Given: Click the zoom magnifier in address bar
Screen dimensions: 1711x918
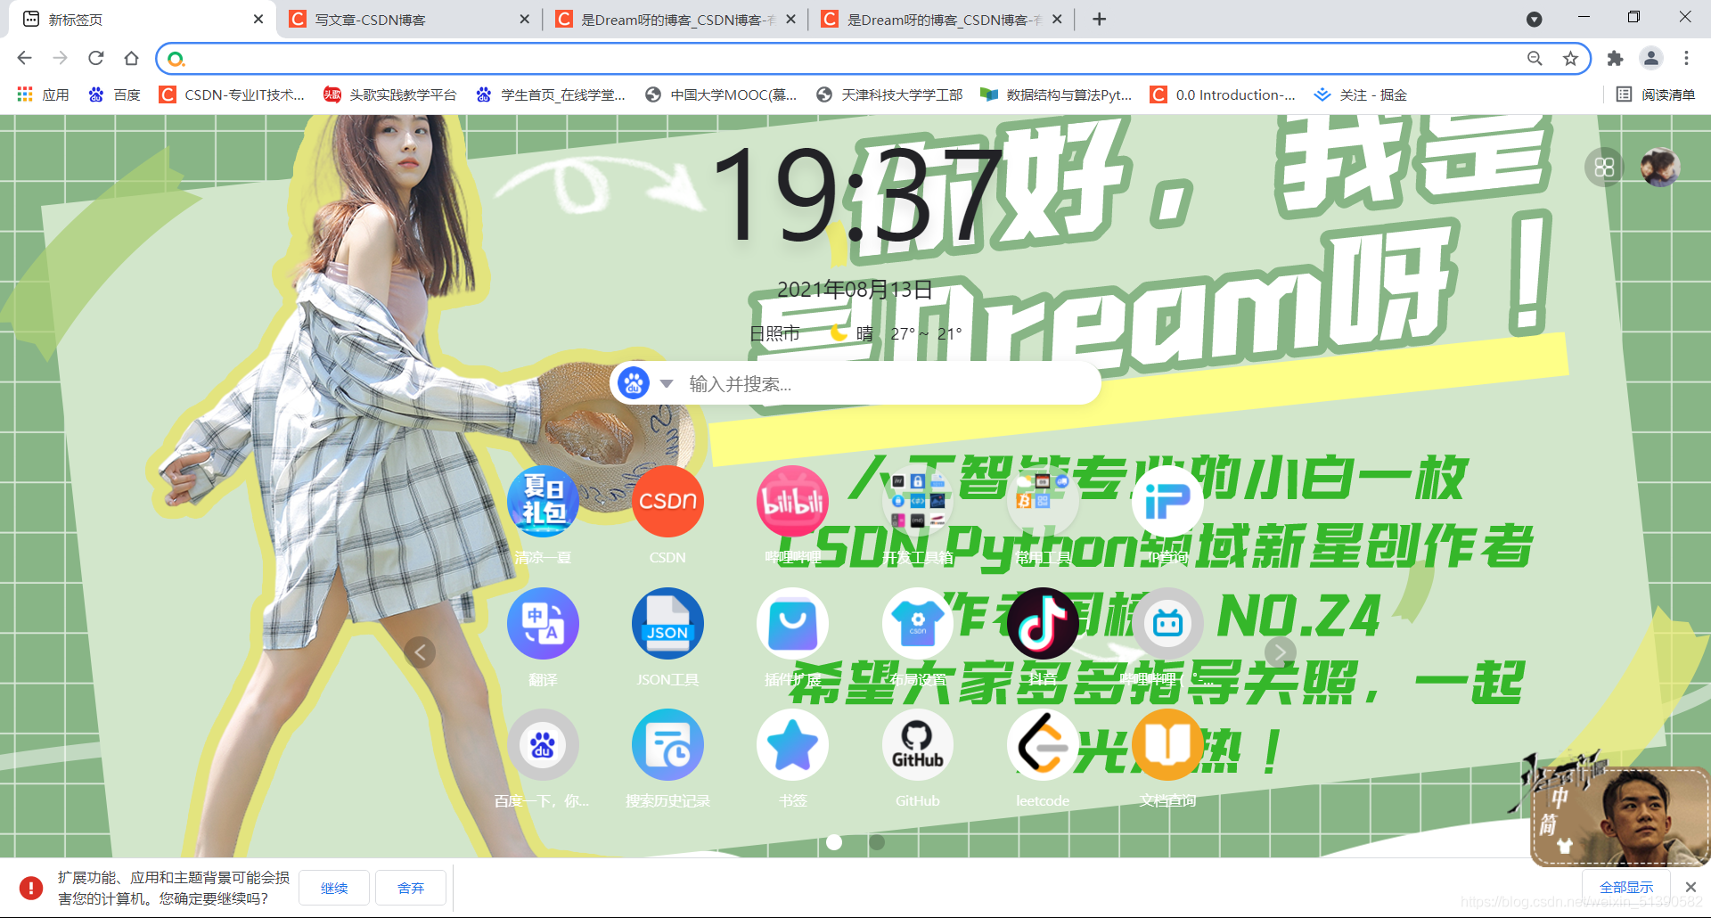Looking at the screenshot, I should point(1535,59).
